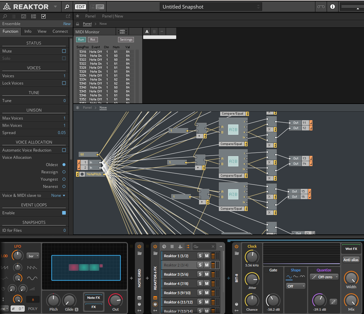This screenshot has width=364, height=314.
Task: Click the connection status link icon in header
Action: pos(321,7)
